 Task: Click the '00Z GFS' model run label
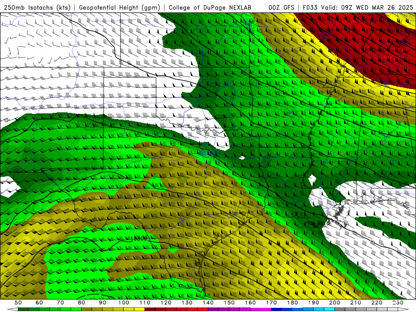281,8
